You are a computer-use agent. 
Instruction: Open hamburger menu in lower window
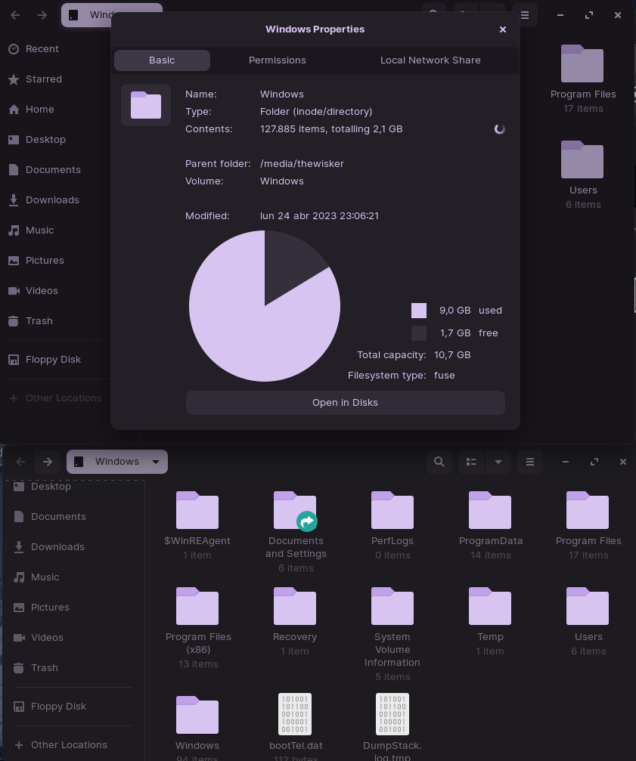pos(530,462)
